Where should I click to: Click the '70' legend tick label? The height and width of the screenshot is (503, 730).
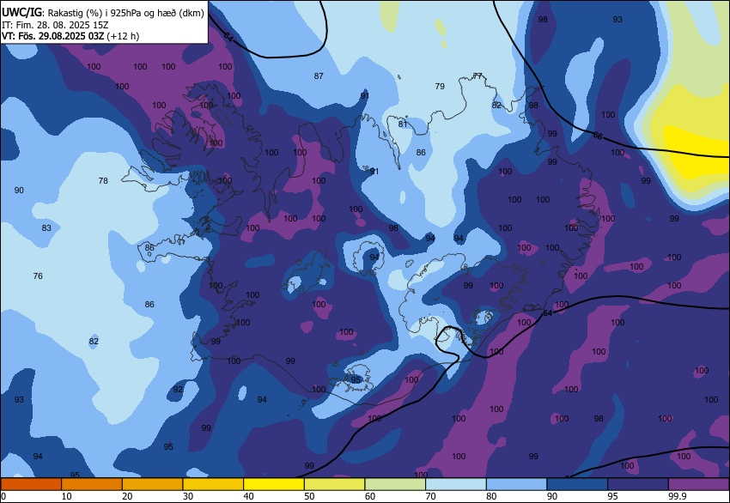[430, 496]
